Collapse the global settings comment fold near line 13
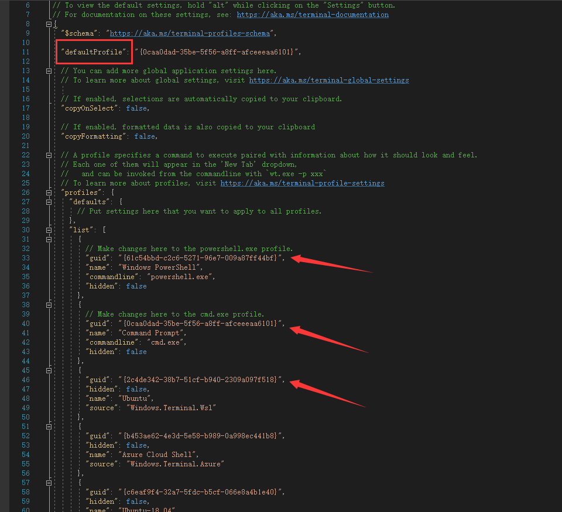562x512 pixels. point(49,70)
